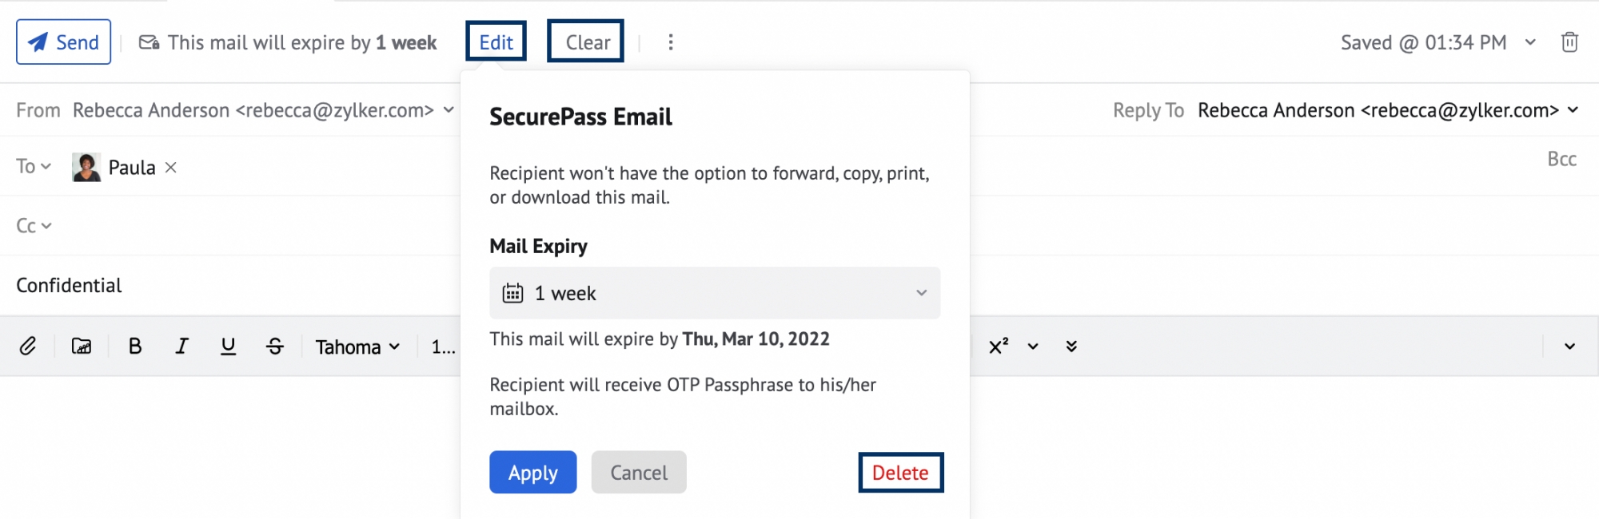Insert an inline image into the email
This screenshot has height=519, width=1599.
tap(81, 347)
